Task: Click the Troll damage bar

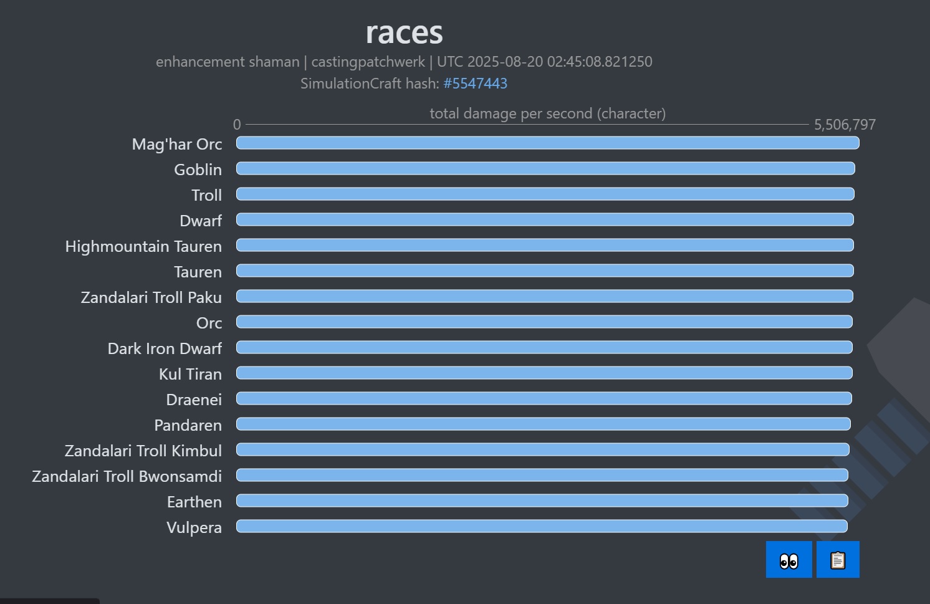Action: click(x=545, y=194)
